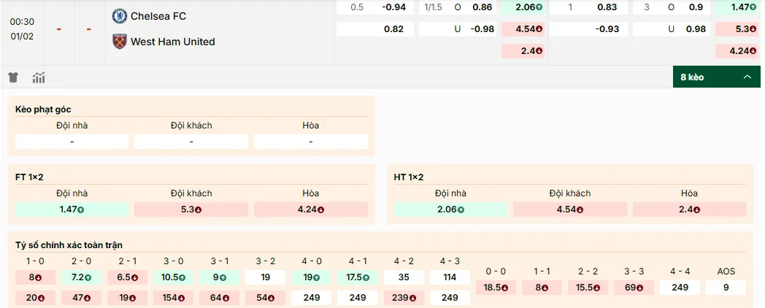Open West Ham United team name link
Image resolution: width=765 pixels, height=308 pixels.
click(x=172, y=42)
